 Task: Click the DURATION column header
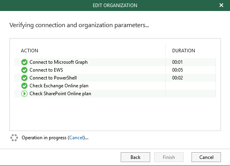coord(184,51)
